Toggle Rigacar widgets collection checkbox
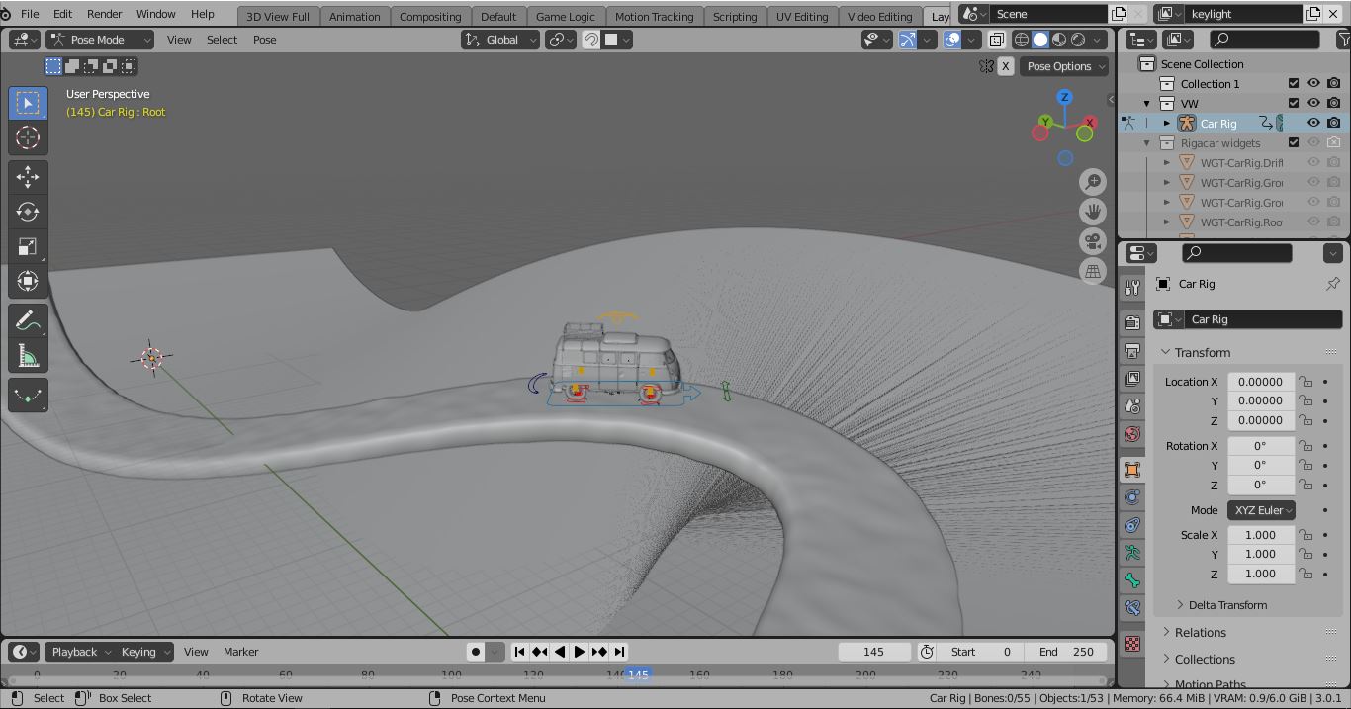The image size is (1351, 709). tap(1294, 142)
